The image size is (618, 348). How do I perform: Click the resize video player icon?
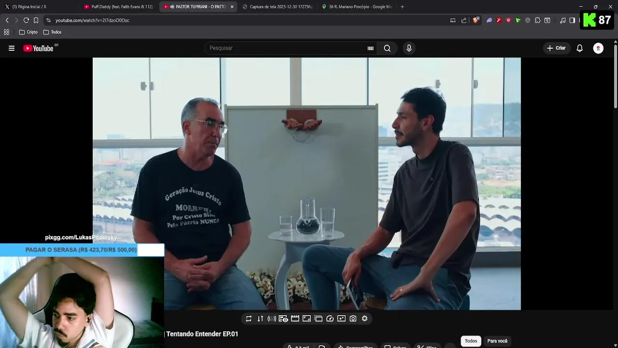tap(307, 319)
